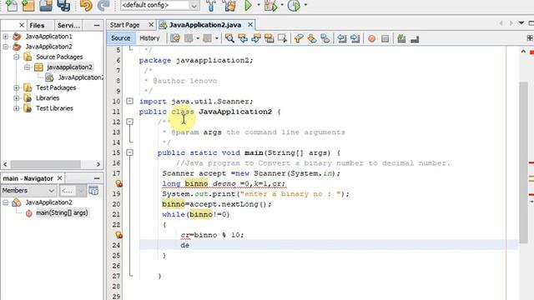Click Projects panel horizontal scrollbar thumb

tap(45, 164)
